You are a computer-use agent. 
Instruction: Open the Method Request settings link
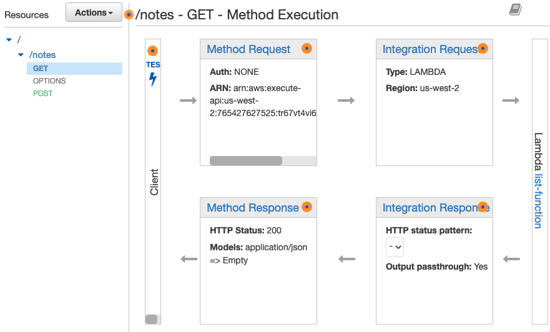click(x=248, y=49)
